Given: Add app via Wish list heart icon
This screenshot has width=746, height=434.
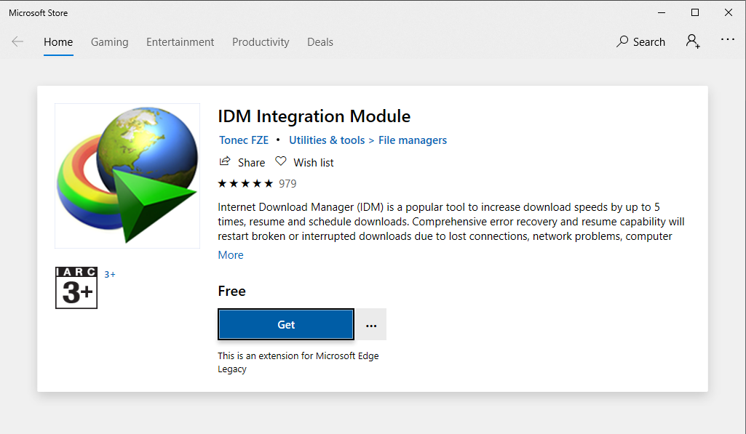Looking at the screenshot, I should coord(281,162).
